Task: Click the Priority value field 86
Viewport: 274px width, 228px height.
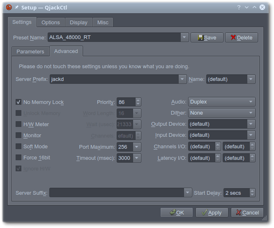Action: click(126, 102)
